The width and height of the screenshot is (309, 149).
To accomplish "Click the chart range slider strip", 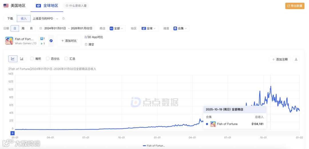I will click(157, 133).
